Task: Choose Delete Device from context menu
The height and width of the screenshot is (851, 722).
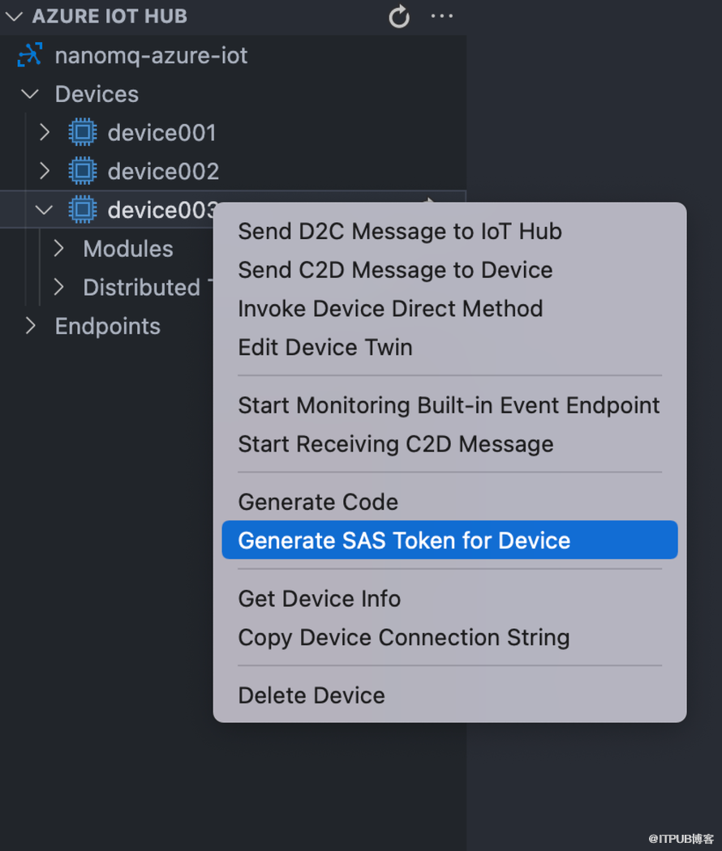Action: [312, 695]
